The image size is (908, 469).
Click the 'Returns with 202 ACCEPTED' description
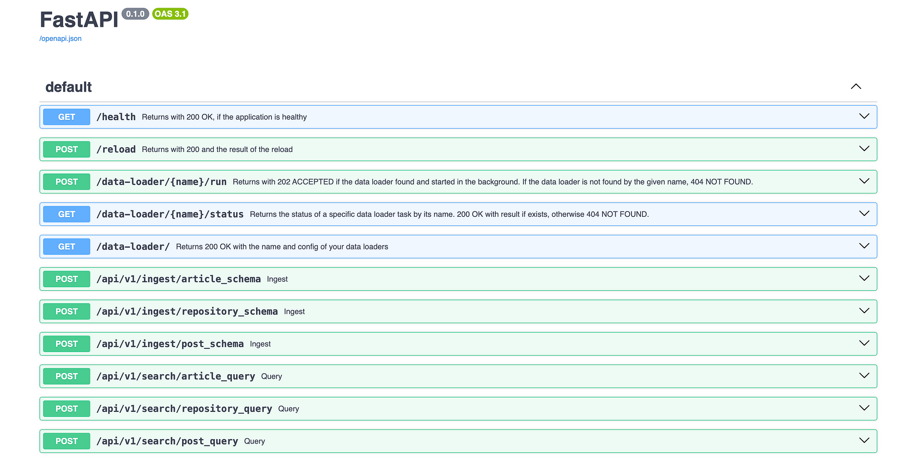pyautogui.click(x=493, y=182)
